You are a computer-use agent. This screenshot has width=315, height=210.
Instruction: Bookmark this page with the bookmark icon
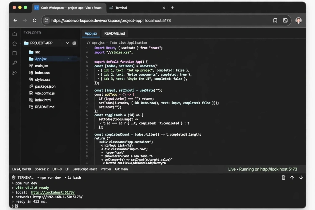[x=275, y=20]
